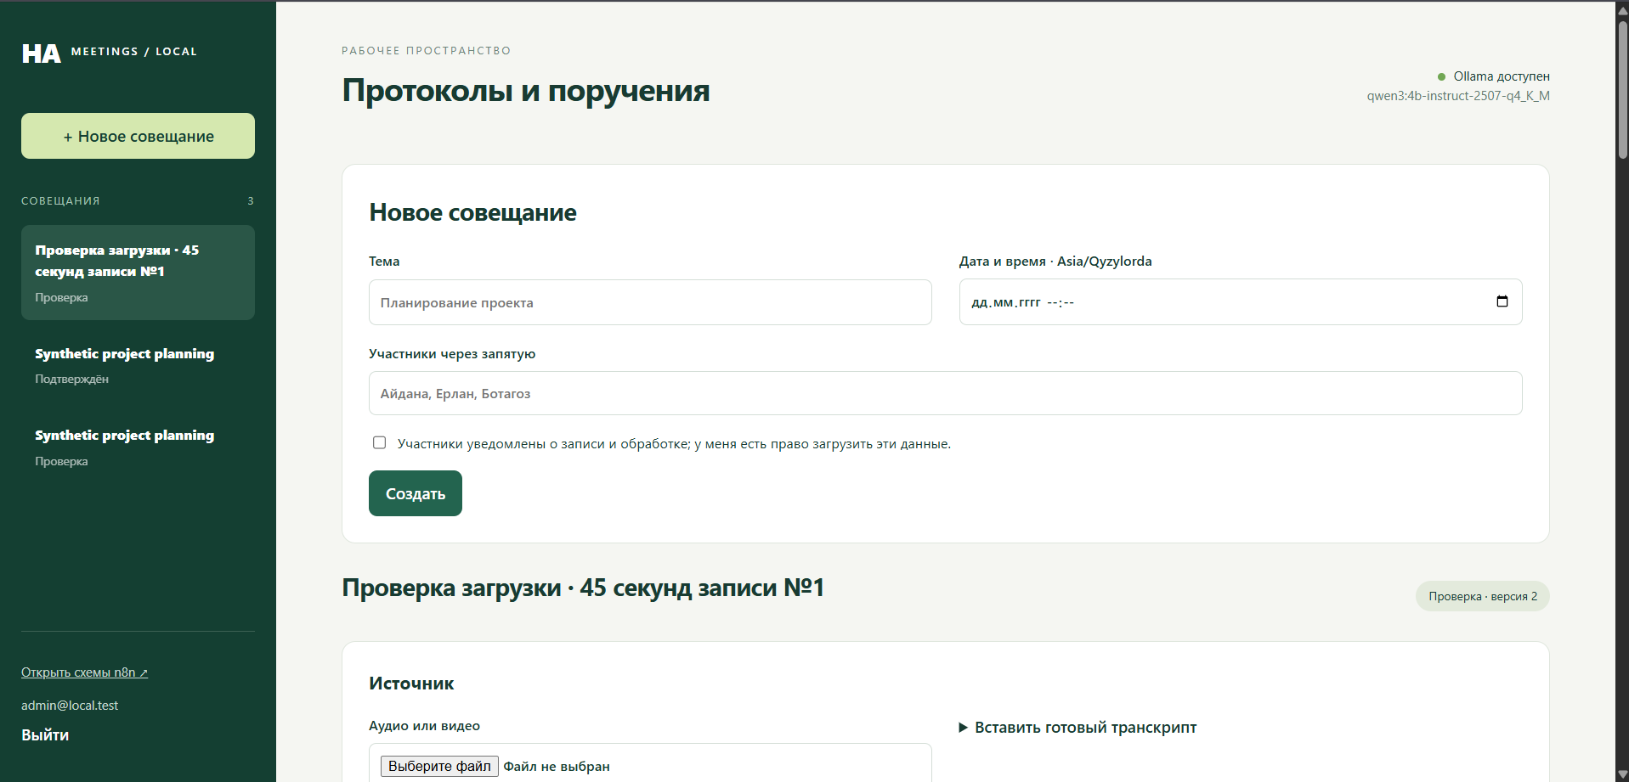Click the 'Проверка загрузки · 45 секунд записи №1' main heading

coord(583,588)
